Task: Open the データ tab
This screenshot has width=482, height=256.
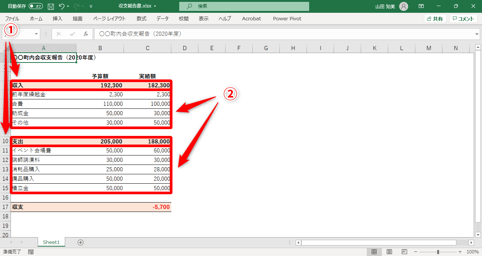Action: (163, 18)
